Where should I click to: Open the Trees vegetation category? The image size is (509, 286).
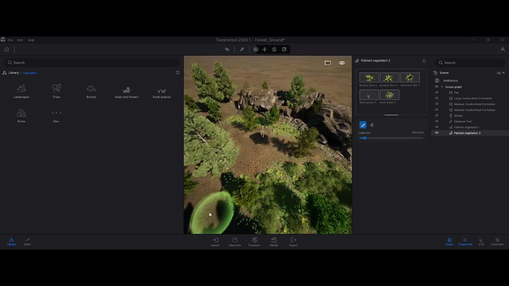click(x=56, y=91)
